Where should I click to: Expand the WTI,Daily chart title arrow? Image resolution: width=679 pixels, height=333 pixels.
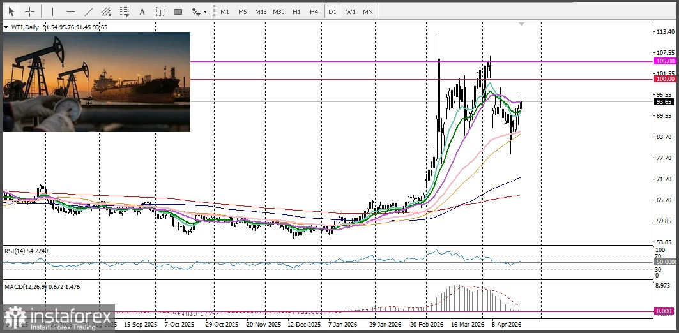tap(6, 27)
